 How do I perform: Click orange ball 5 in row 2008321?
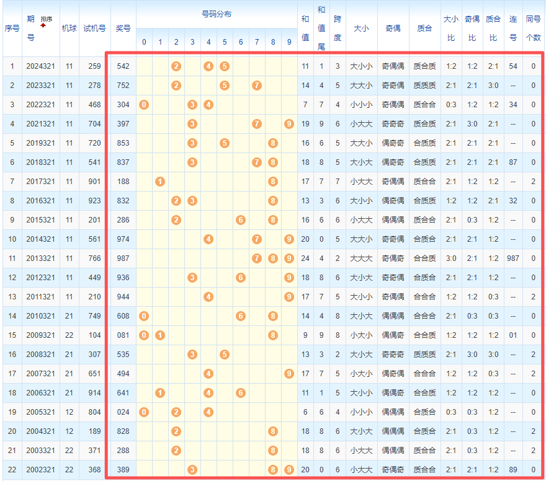(x=225, y=355)
